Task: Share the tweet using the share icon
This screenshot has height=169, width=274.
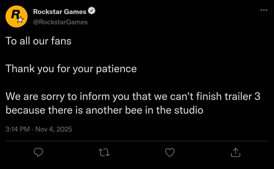Action: point(235,152)
